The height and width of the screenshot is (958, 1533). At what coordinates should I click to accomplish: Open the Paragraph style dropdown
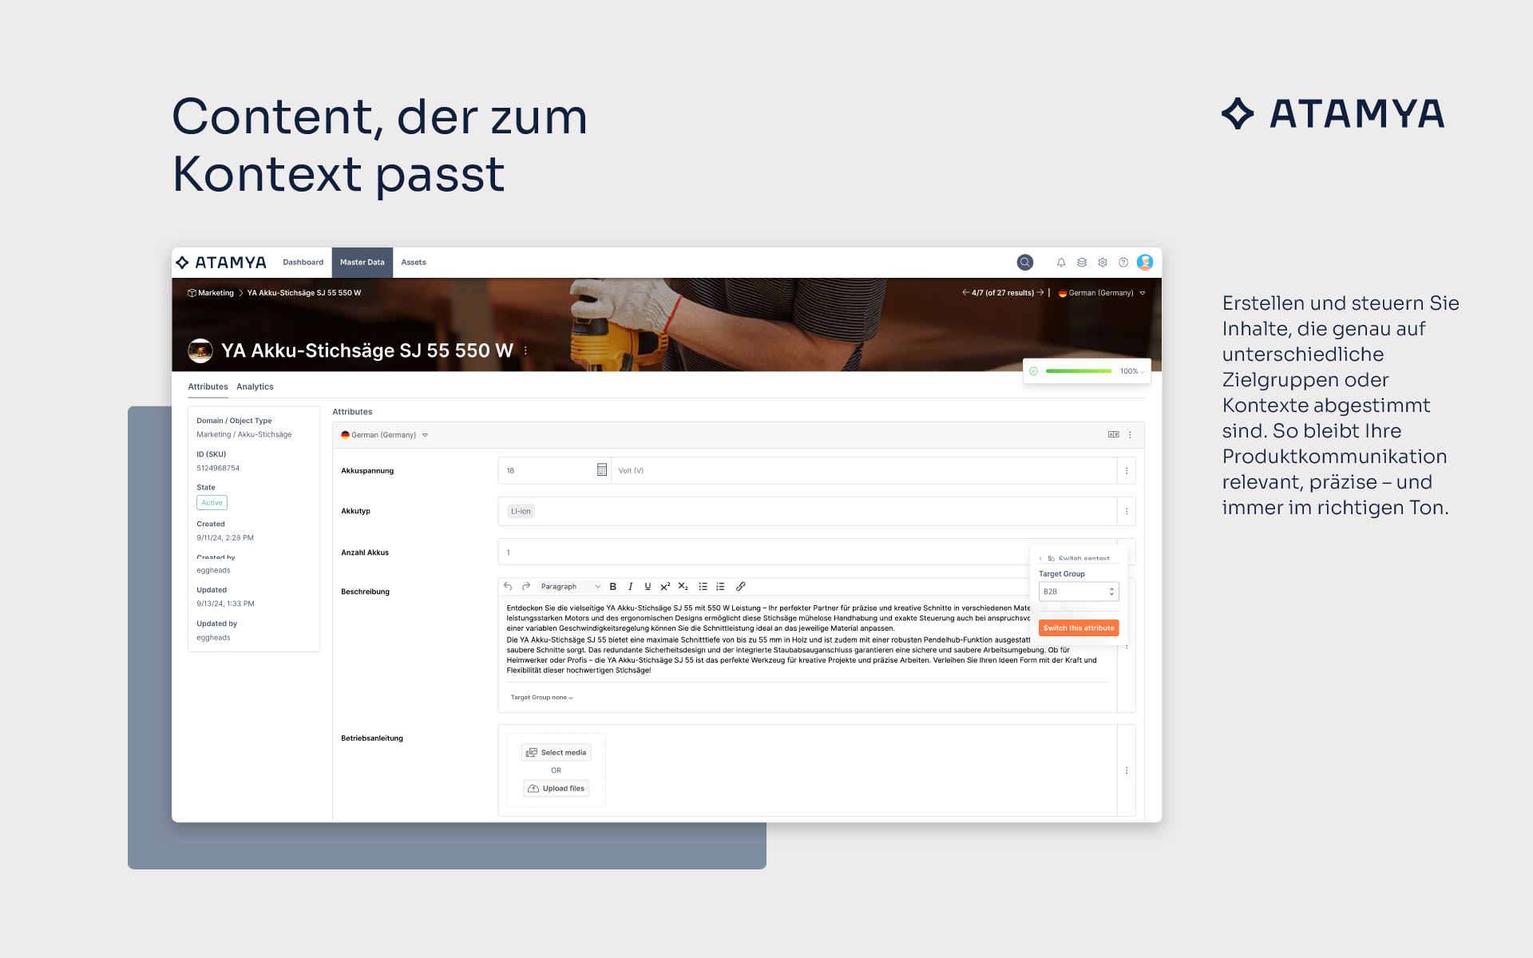coord(570,587)
